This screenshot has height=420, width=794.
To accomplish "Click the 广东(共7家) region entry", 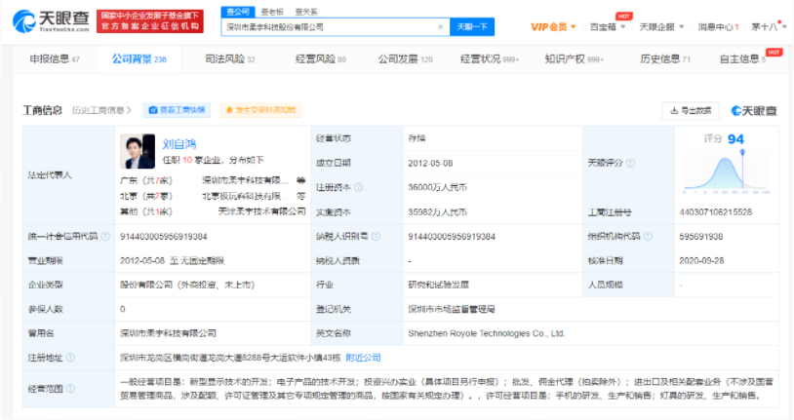I will (x=146, y=180).
